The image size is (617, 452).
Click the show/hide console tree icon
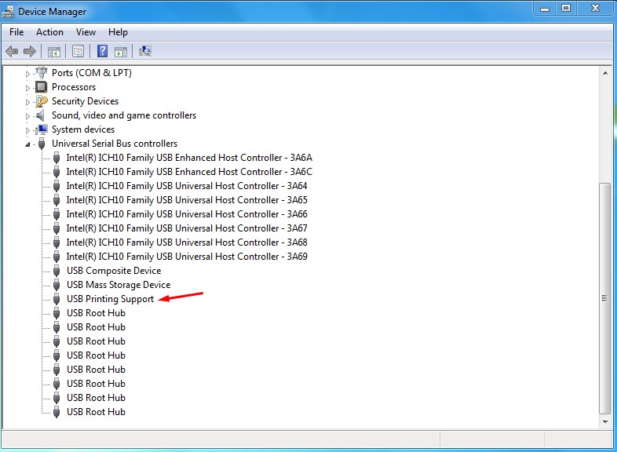[54, 52]
